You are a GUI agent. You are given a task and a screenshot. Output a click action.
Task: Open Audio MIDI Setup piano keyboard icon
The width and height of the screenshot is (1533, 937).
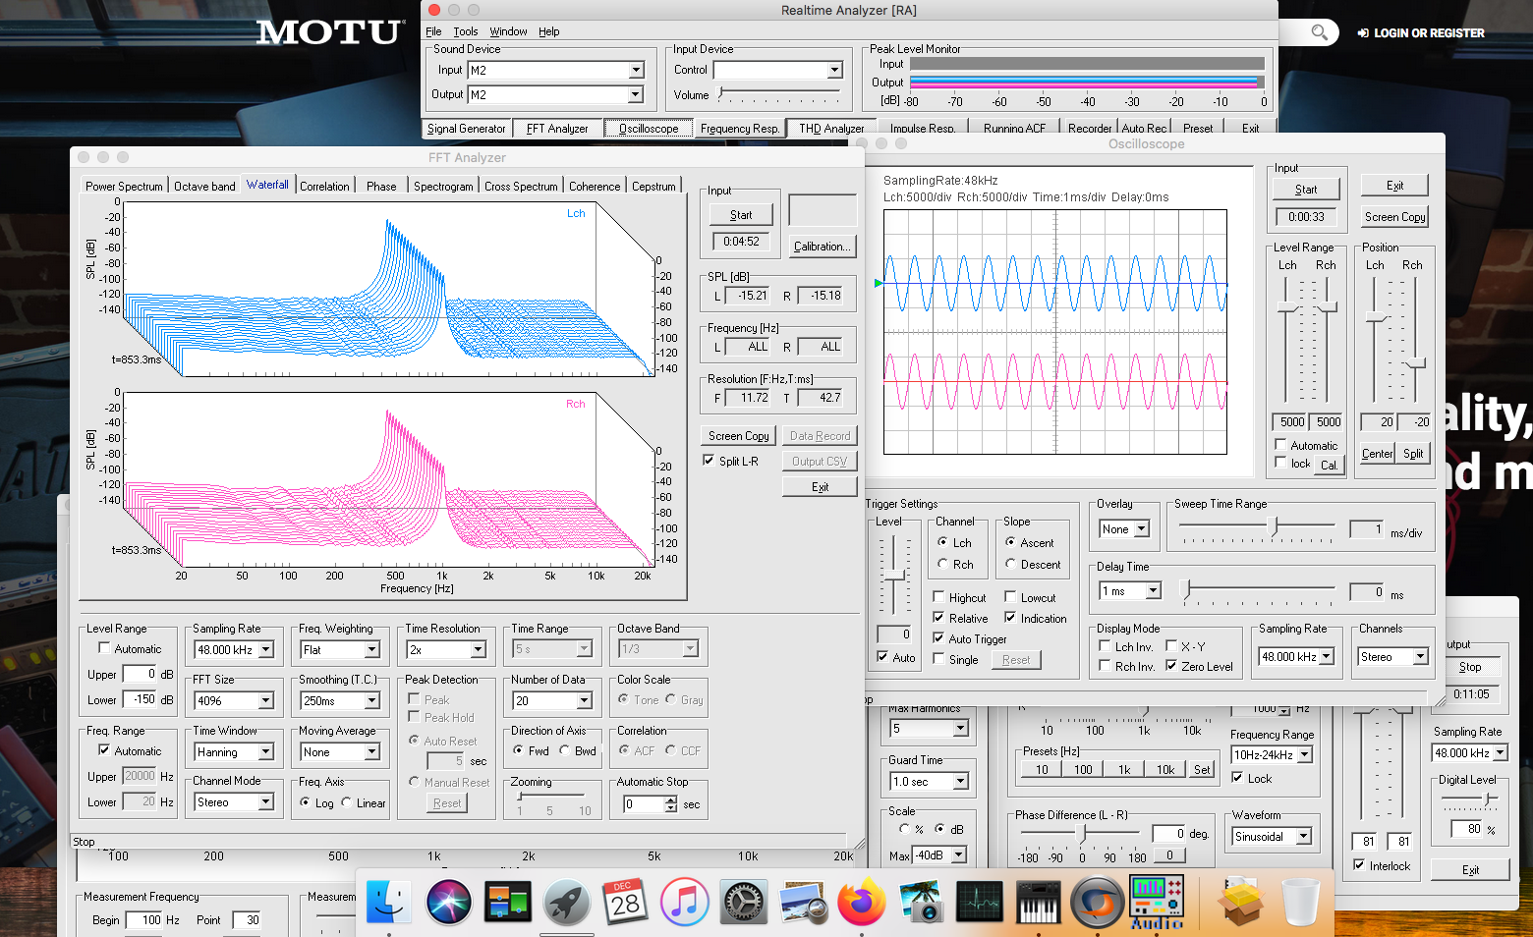(1039, 902)
